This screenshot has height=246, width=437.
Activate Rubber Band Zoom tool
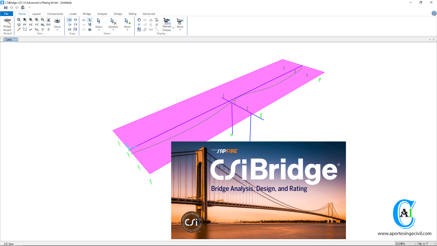[x=19, y=20]
